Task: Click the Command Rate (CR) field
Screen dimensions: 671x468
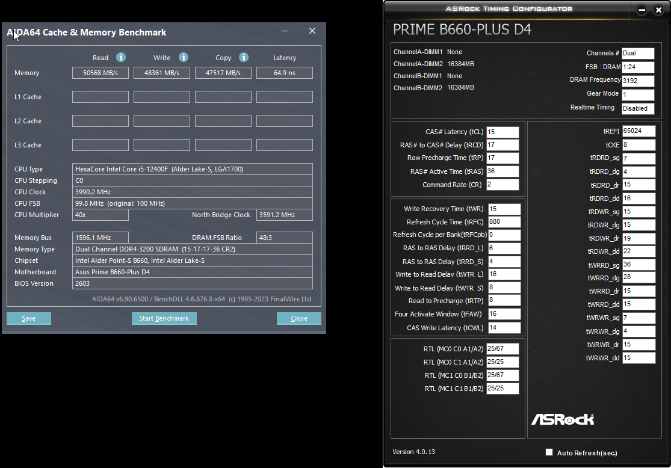Action: click(x=503, y=185)
